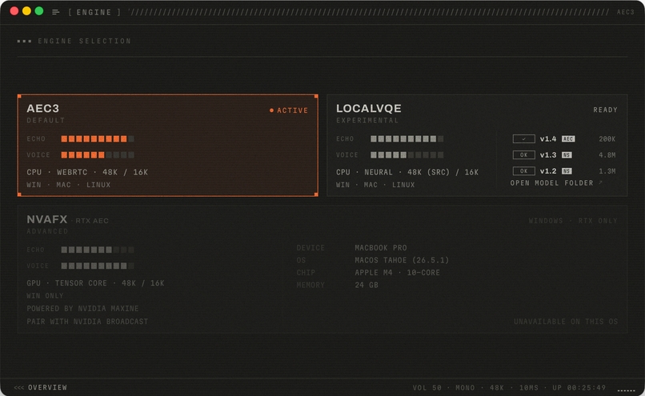Viewport: 645px width, 396px height.
Task: Click the 24 GB memory value
Action: (x=367, y=285)
